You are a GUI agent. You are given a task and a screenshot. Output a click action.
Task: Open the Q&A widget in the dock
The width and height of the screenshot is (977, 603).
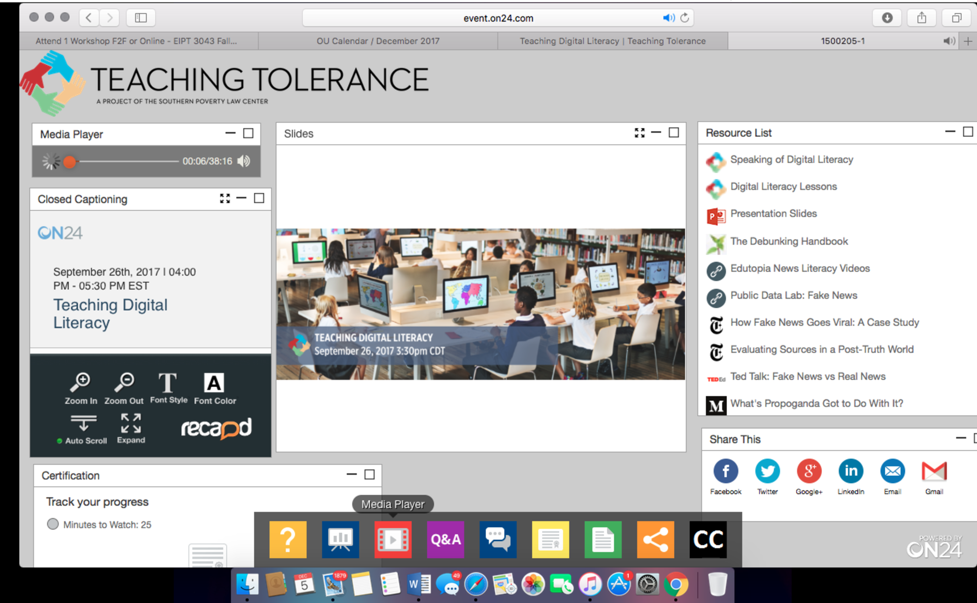(x=445, y=540)
